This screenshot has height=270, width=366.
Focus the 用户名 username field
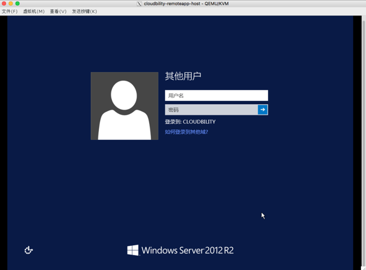(216, 95)
